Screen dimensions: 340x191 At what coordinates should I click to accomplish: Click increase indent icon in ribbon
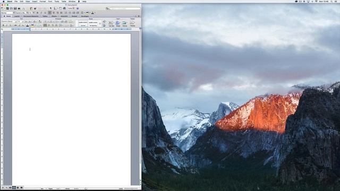66,21
